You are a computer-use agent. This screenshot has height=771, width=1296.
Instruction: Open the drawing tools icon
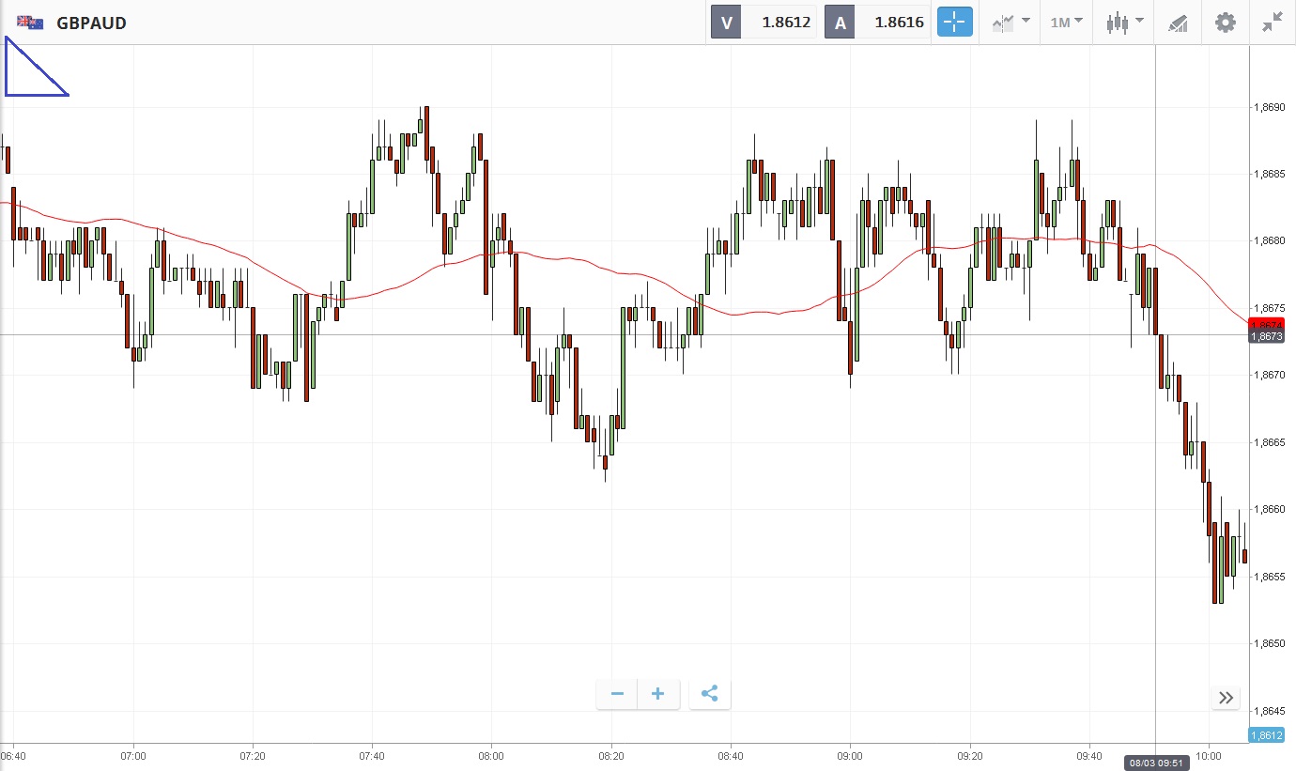point(1178,23)
